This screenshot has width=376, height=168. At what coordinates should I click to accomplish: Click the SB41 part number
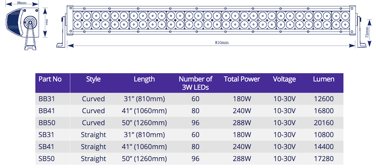[46, 147]
